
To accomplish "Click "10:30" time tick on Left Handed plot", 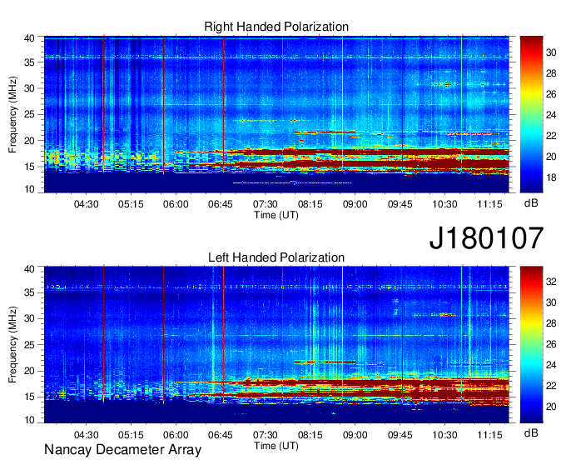I will [444, 435].
